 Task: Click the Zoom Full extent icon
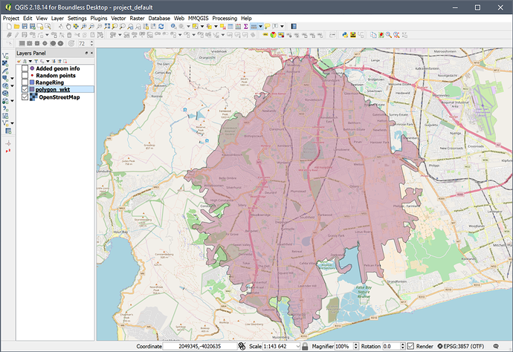(107, 27)
